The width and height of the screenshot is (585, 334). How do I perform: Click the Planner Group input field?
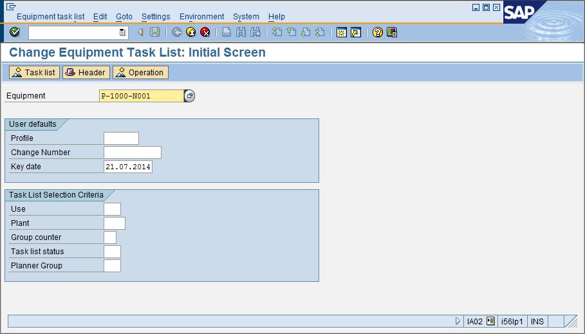[x=112, y=266]
